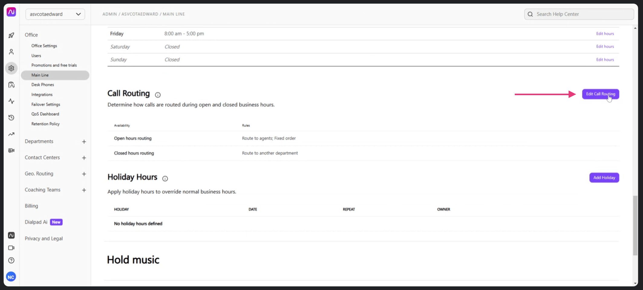Click Add Holiday button

pos(604,178)
